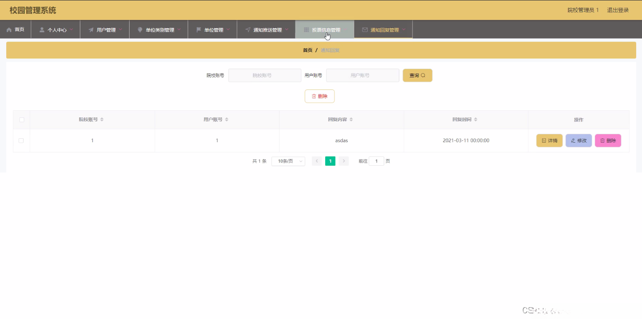Focus the 用户账号 search input field
642x319 pixels.
pyautogui.click(x=363, y=75)
